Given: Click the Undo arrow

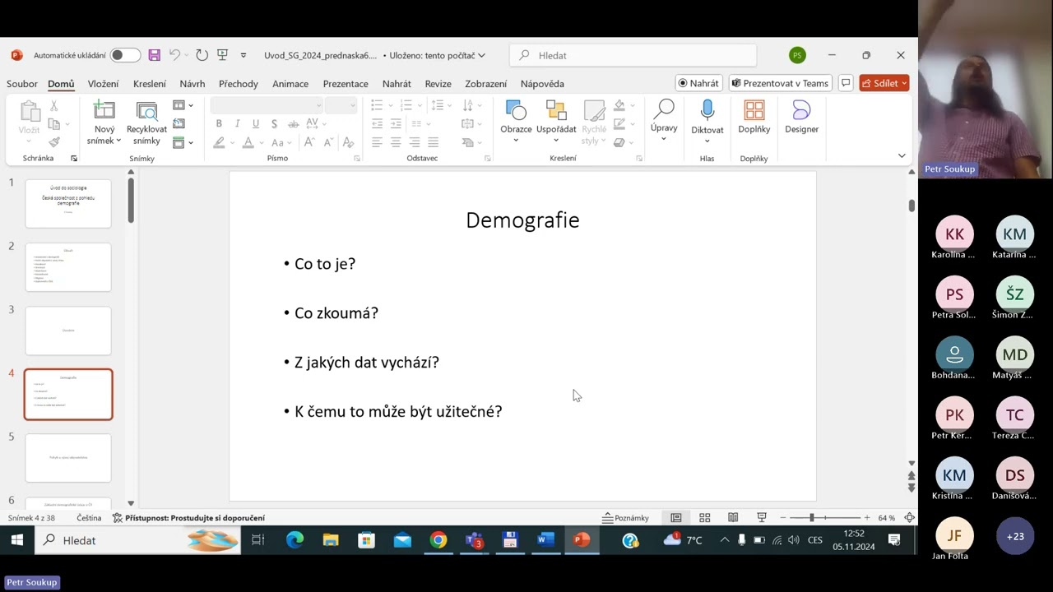Looking at the screenshot, I should (174, 55).
